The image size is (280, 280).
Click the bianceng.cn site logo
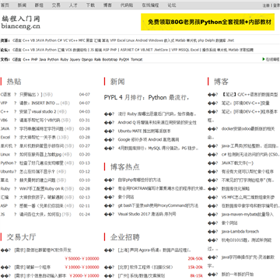click(x=21, y=23)
